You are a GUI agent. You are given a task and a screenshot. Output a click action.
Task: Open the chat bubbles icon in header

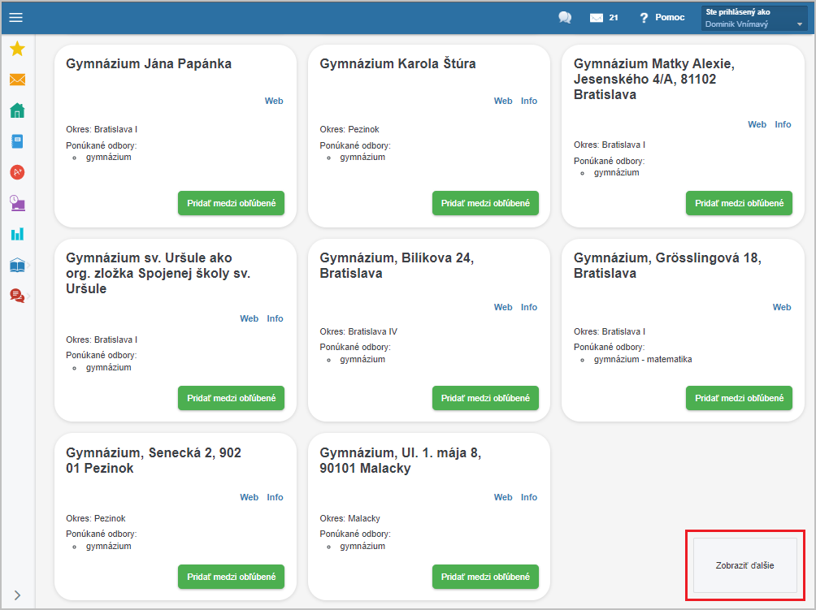coord(565,18)
